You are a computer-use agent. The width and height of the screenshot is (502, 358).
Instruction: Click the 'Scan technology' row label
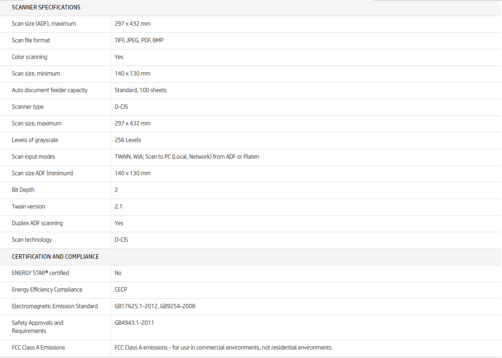click(32, 240)
